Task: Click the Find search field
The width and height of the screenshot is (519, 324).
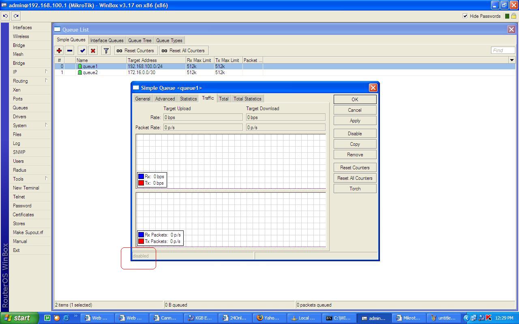Action: click(503, 51)
